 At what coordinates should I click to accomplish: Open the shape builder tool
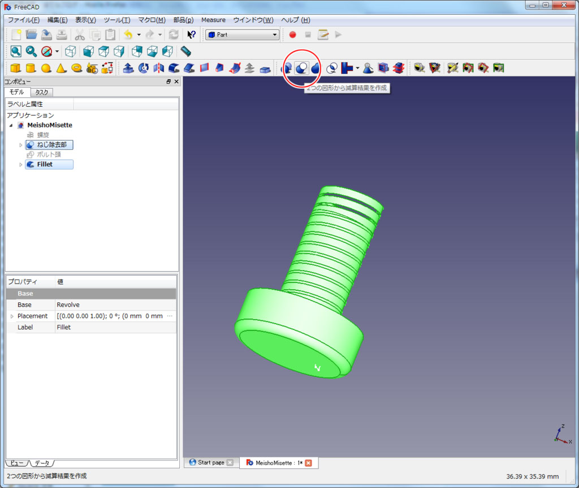pos(107,68)
